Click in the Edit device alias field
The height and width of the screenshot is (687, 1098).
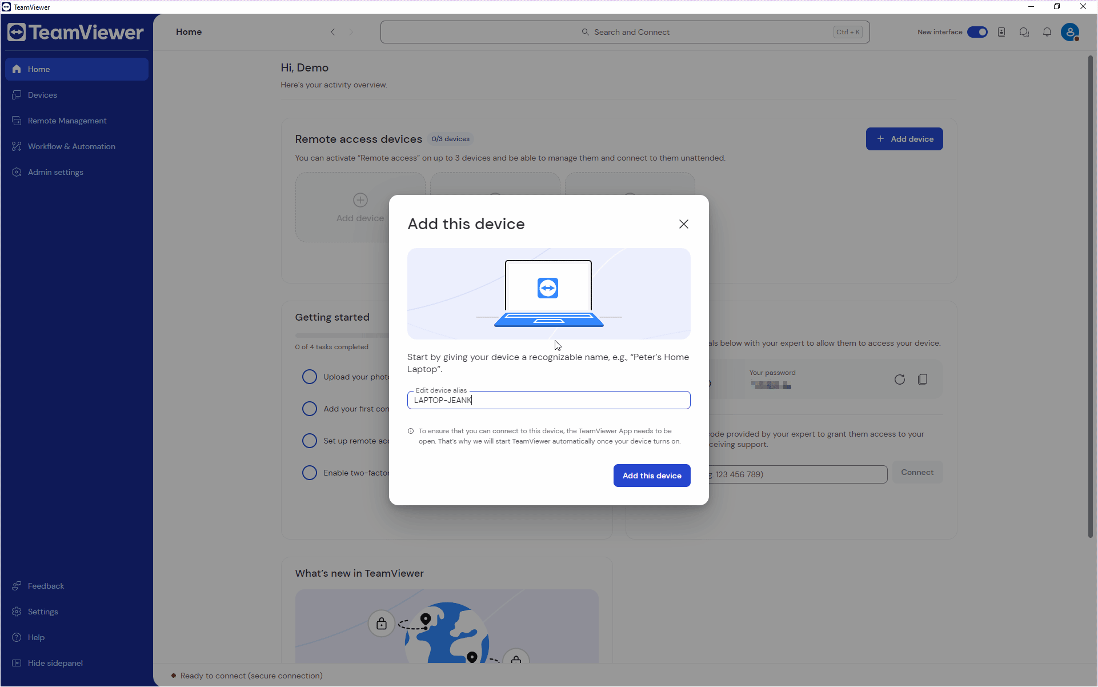point(548,400)
